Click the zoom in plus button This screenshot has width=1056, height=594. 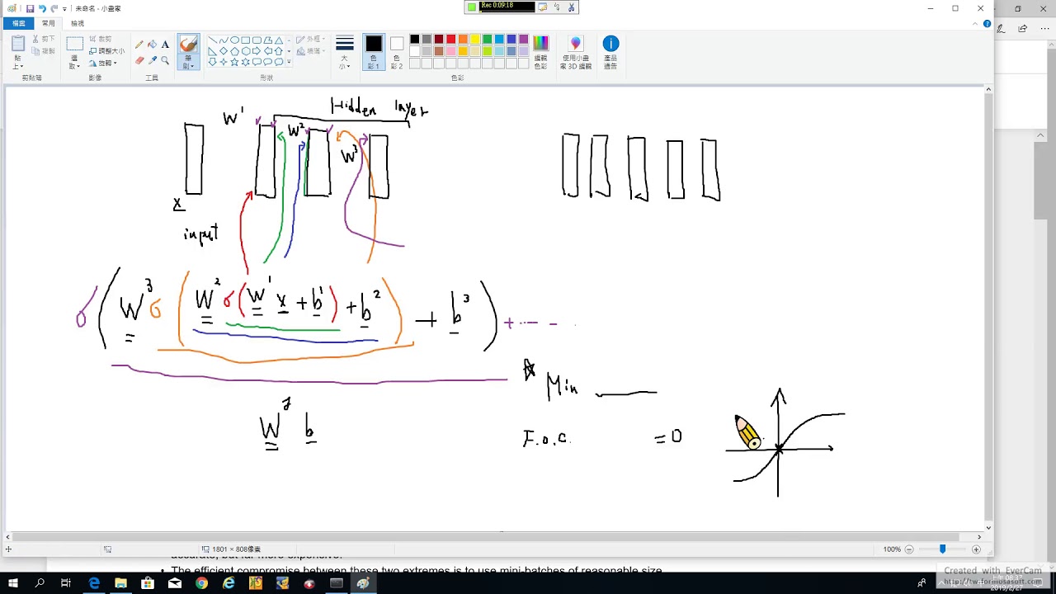coord(976,549)
